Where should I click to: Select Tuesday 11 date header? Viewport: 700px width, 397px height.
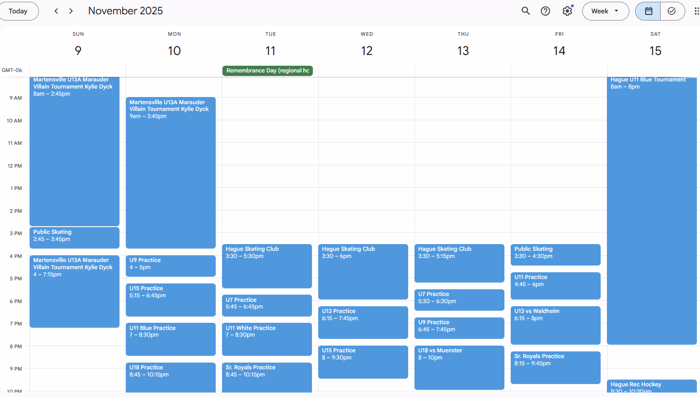point(270,51)
